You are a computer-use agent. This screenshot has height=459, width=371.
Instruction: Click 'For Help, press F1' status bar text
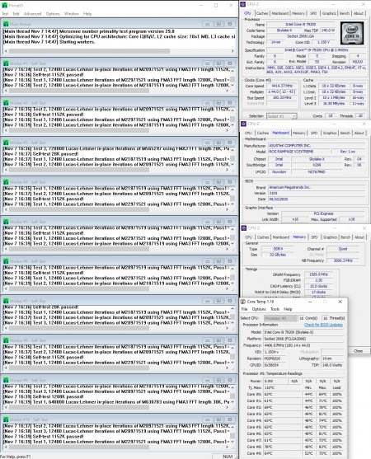(x=15, y=457)
